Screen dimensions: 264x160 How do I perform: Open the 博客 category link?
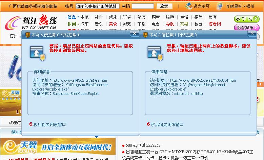coord(212,17)
